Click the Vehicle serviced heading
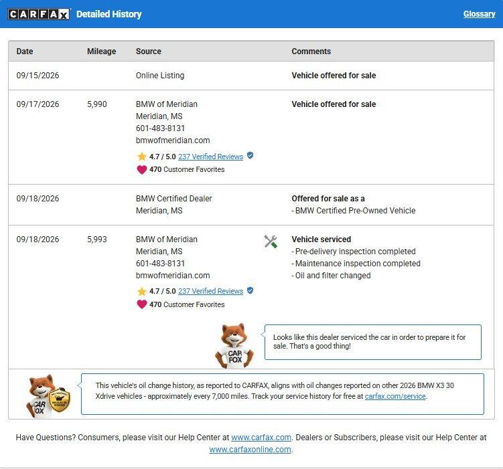Screen dimensions: 503x469 click(x=321, y=240)
